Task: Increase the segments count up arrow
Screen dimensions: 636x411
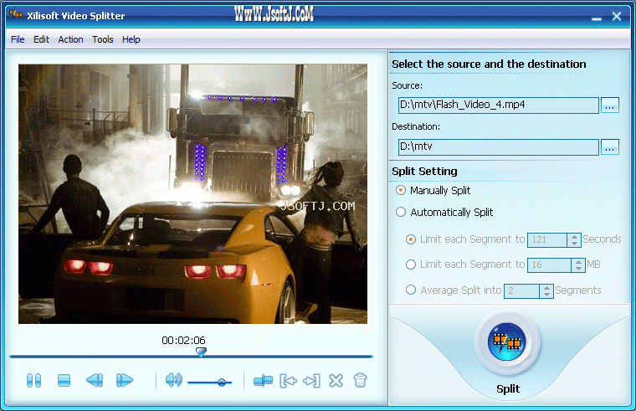Action: point(546,287)
